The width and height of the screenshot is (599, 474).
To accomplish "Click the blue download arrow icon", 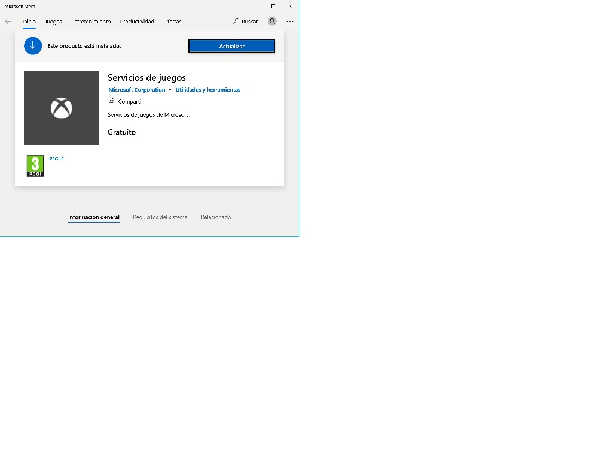I will pyautogui.click(x=33, y=46).
